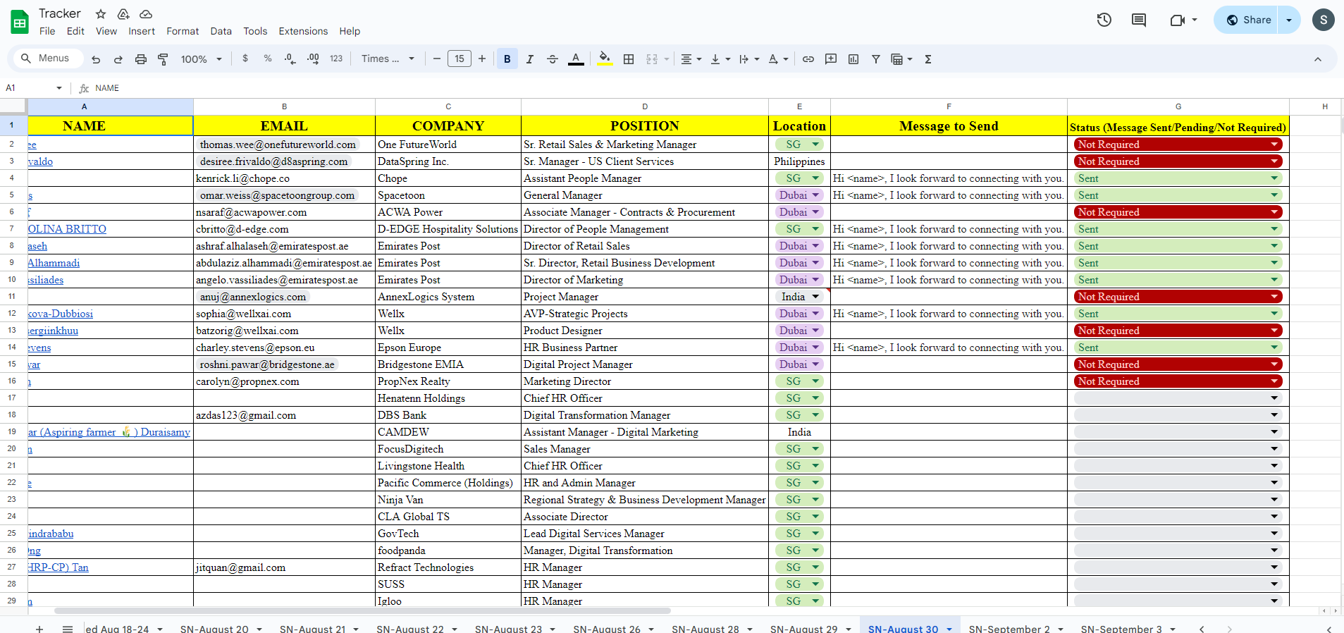Add a comment from toolbar
Viewport: 1344px width, 633px height.
[x=831, y=59]
